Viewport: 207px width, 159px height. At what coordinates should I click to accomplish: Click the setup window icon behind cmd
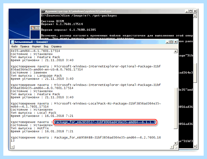point(33,28)
